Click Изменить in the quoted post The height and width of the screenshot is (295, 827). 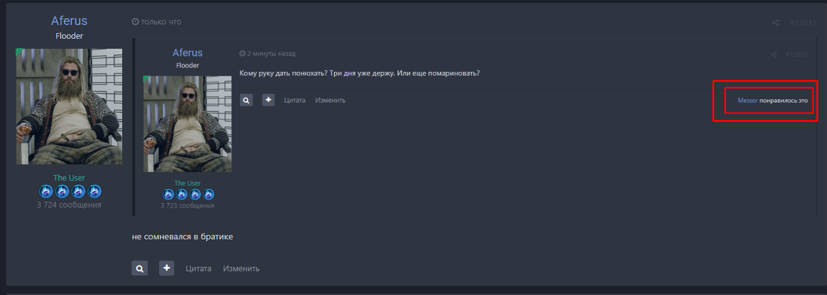[x=330, y=100]
